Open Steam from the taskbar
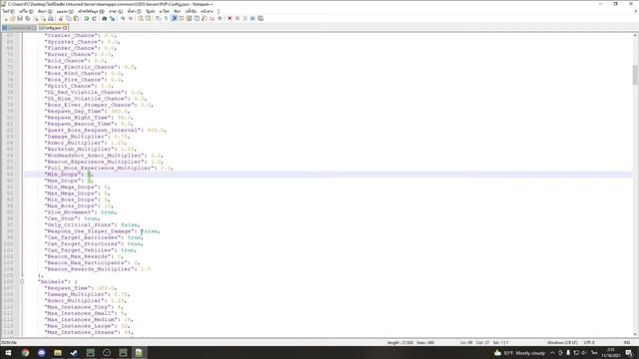The height and width of the screenshot is (359, 639). pyautogui.click(x=74, y=353)
